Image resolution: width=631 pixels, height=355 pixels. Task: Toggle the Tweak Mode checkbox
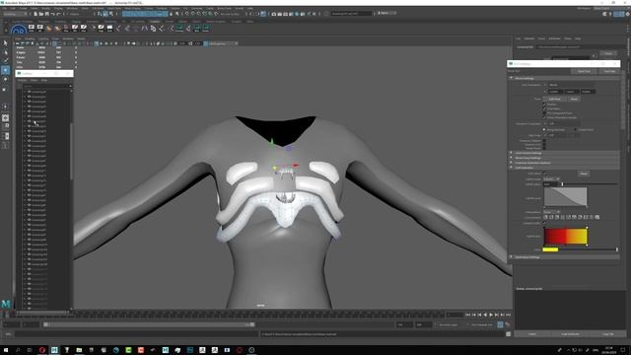click(x=544, y=148)
